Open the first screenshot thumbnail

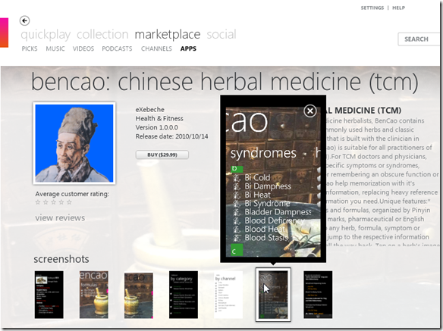[x=49, y=295]
